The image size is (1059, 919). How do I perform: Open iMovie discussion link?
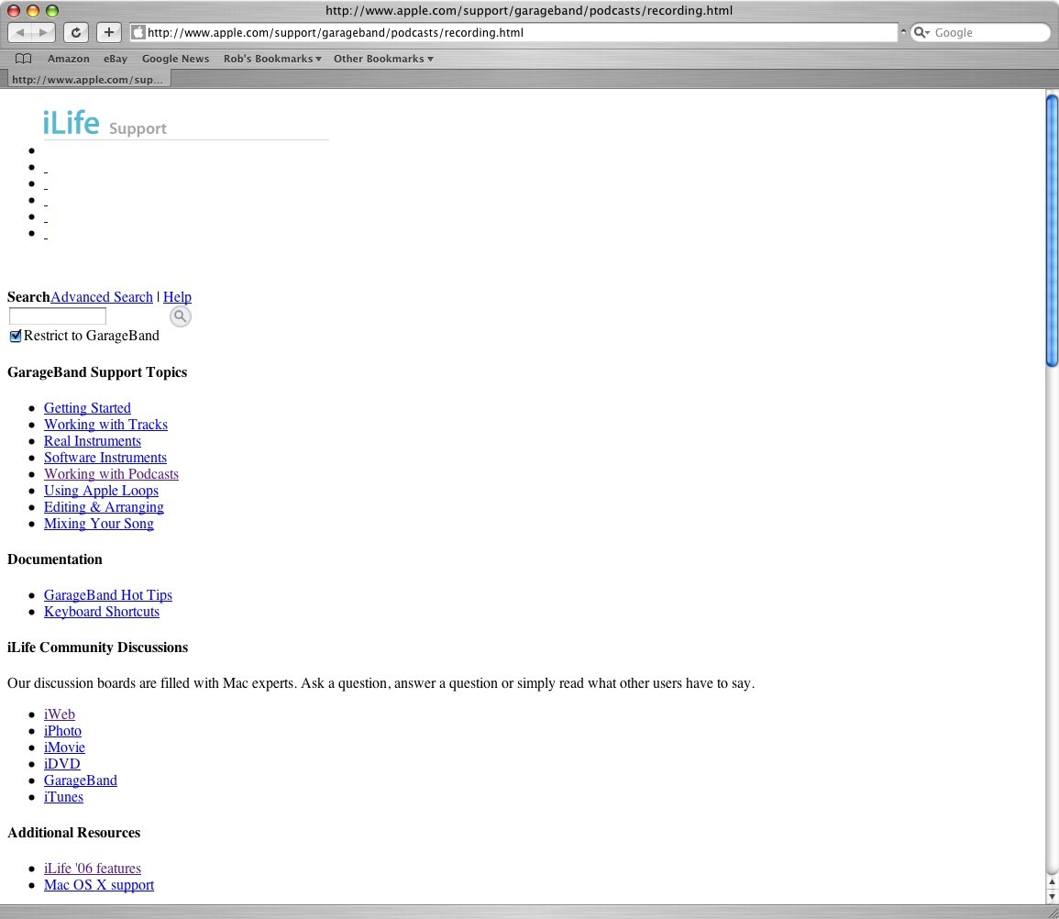(65, 747)
